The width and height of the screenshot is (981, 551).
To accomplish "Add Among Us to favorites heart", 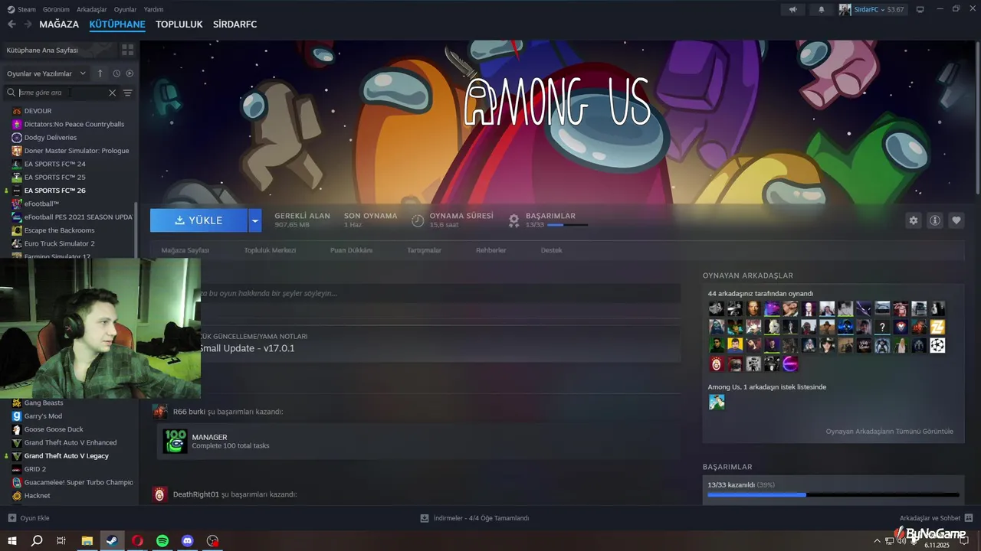I will tap(956, 220).
